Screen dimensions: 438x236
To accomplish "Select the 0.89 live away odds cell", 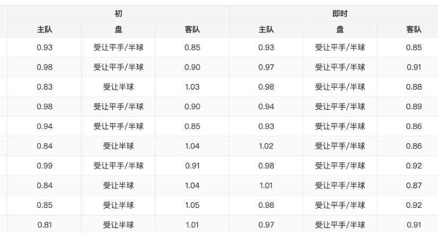I will pyautogui.click(x=414, y=107).
